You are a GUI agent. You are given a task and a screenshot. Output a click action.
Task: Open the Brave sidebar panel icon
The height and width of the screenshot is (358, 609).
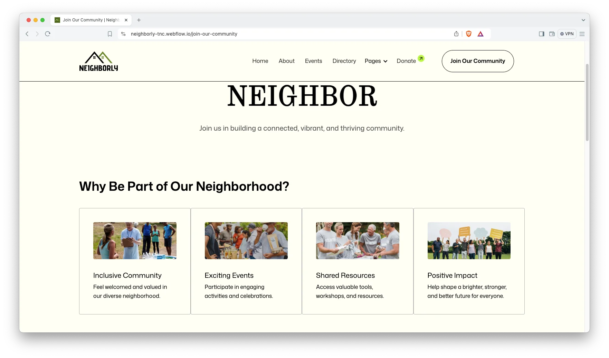click(541, 34)
